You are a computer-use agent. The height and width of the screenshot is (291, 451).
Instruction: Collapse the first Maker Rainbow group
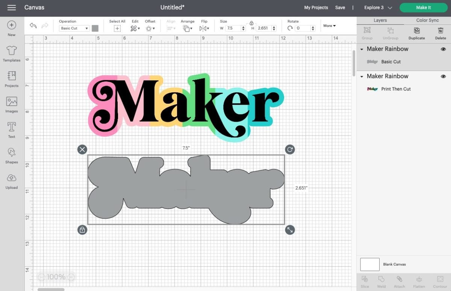(362, 49)
